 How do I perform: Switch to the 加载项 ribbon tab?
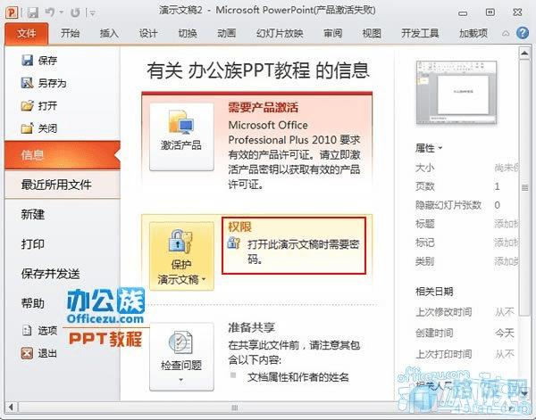click(x=473, y=33)
